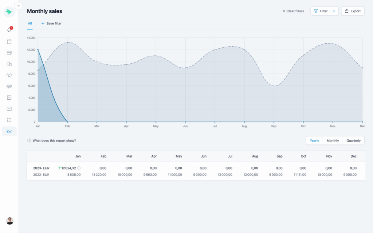This screenshot has height=234, width=373.
Task: Switch view to Monthly
Action: 333,140
